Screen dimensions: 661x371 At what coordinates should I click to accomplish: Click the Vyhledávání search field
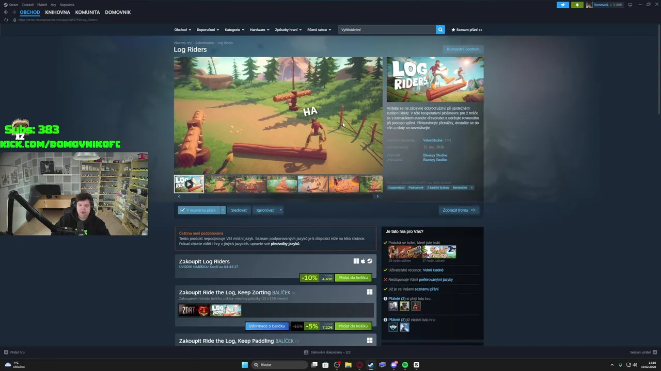[x=387, y=29]
